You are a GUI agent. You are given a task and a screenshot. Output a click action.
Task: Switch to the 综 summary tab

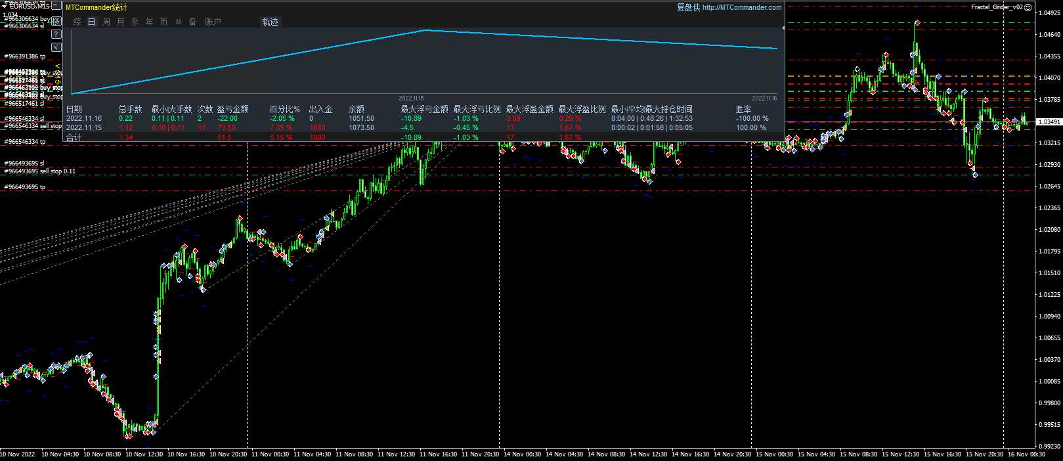click(x=77, y=22)
